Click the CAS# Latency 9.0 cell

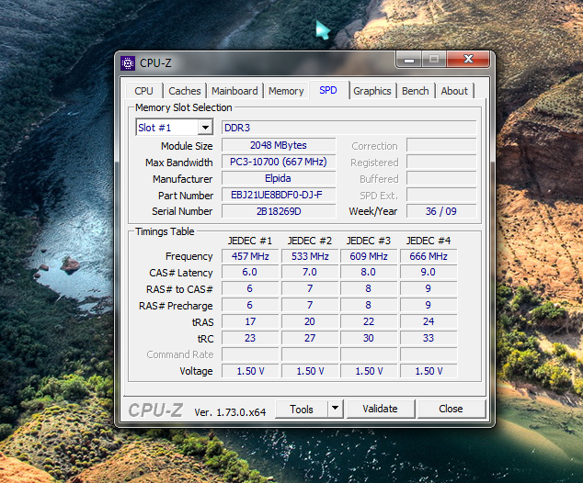429,272
